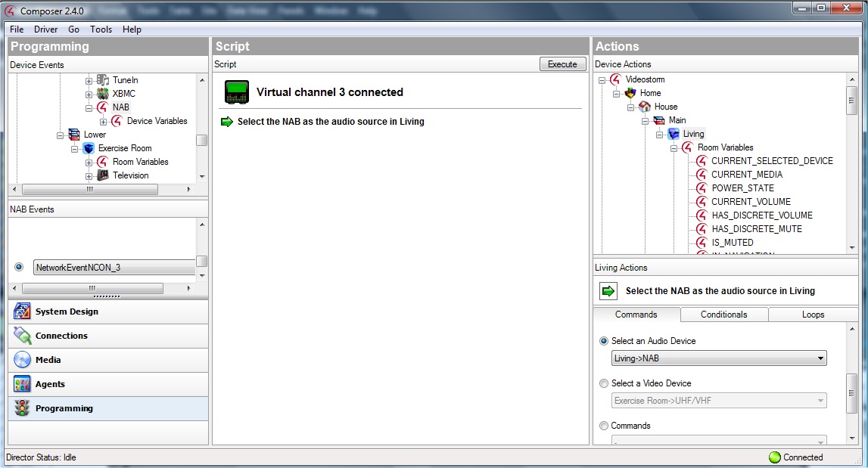868x468 pixels.
Task: Collapse the Exercise Room tree node
Action: [75, 149]
